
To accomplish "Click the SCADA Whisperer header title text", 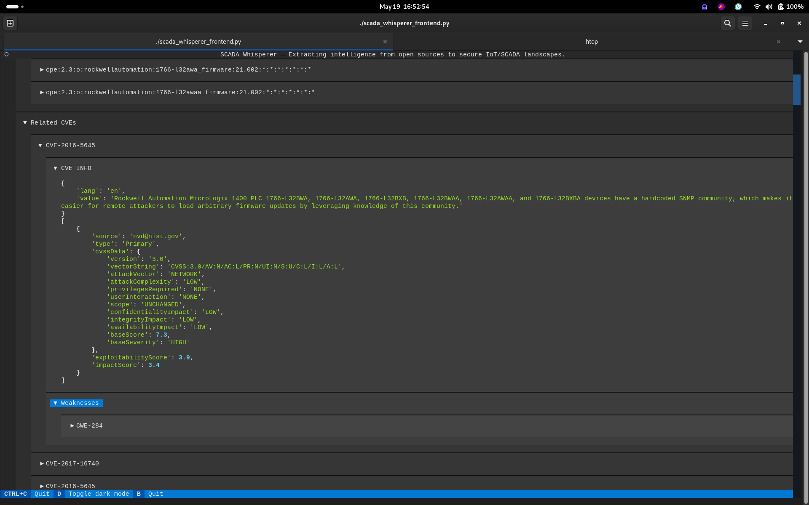I will 392,55.
